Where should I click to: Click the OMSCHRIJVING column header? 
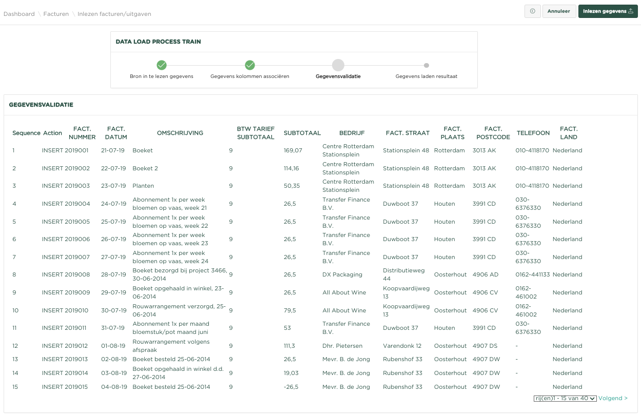(180, 133)
